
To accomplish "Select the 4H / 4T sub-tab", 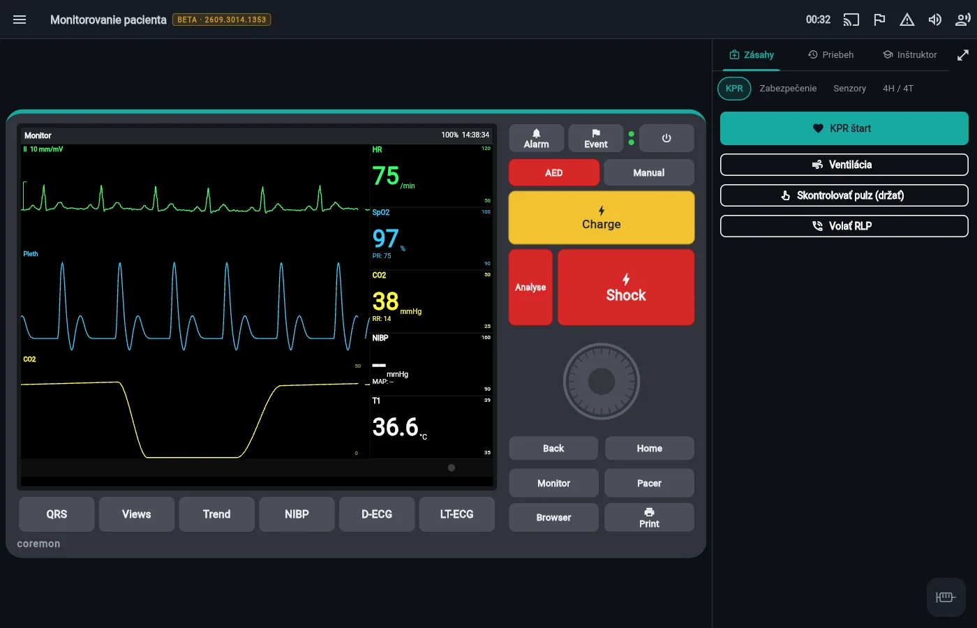I will pyautogui.click(x=898, y=89).
